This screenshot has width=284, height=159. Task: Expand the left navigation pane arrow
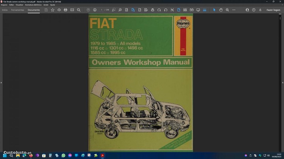[1, 82]
